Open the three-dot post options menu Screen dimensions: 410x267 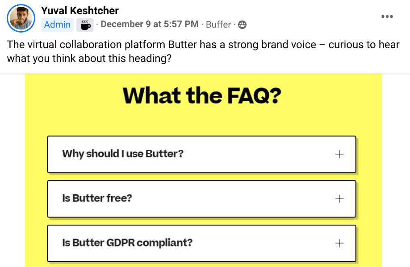[387, 16]
